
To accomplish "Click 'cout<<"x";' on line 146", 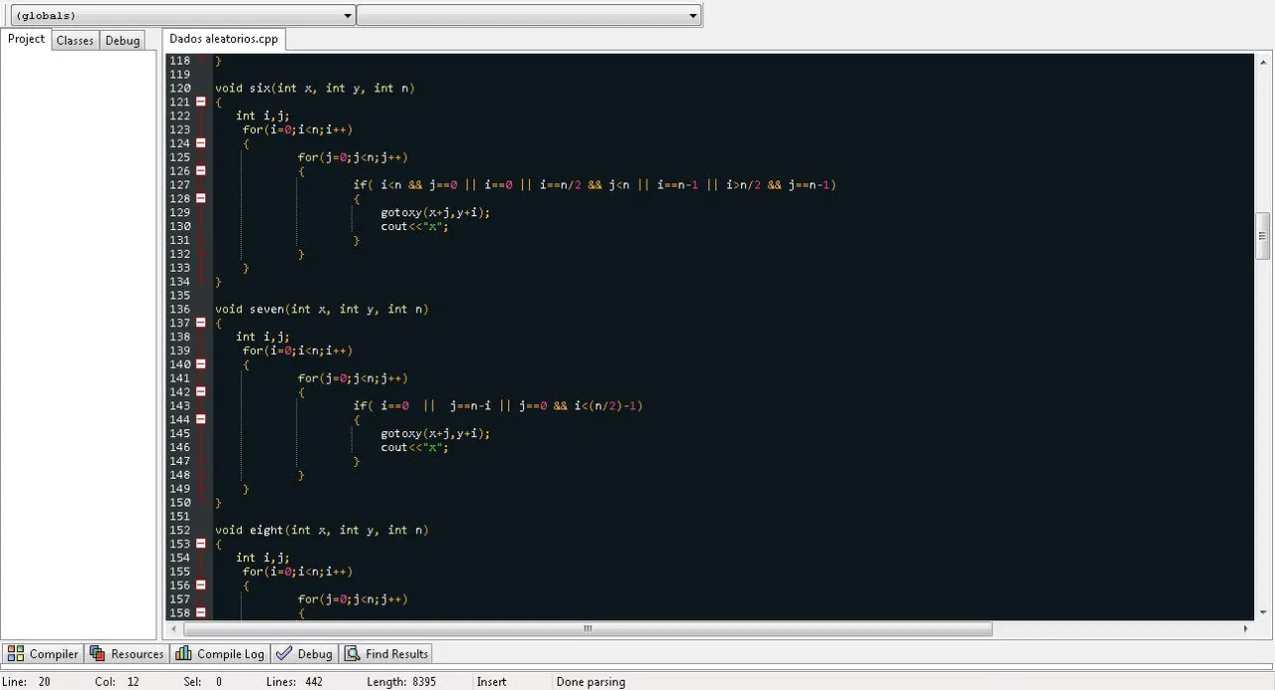I will [414, 447].
